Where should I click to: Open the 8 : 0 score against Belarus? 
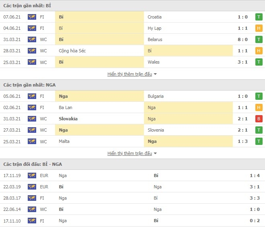(x=242, y=39)
